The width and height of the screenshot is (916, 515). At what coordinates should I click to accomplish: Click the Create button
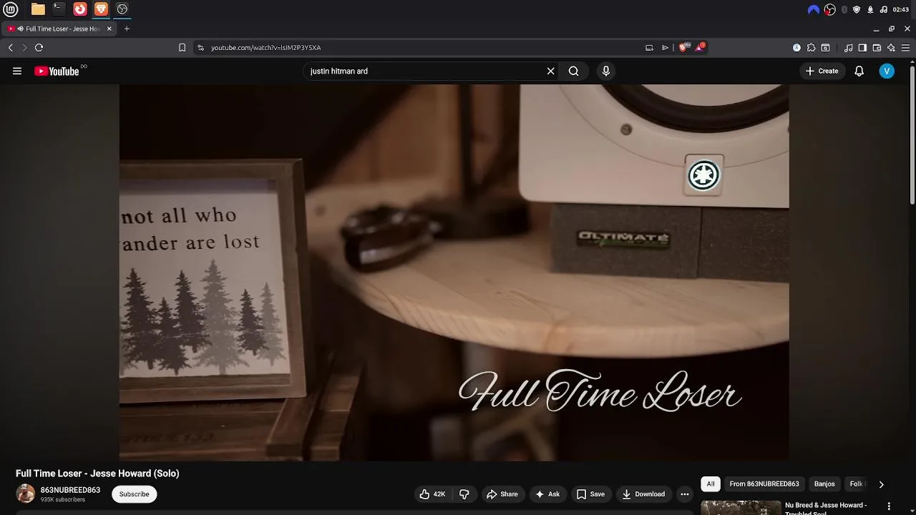tap(822, 71)
